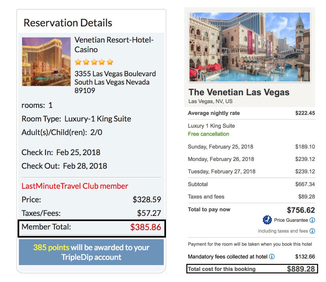Click The Venetian Las Vegas hotel title

[x=239, y=92]
